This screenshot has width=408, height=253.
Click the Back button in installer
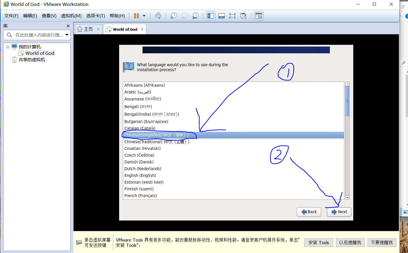click(309, 212)
